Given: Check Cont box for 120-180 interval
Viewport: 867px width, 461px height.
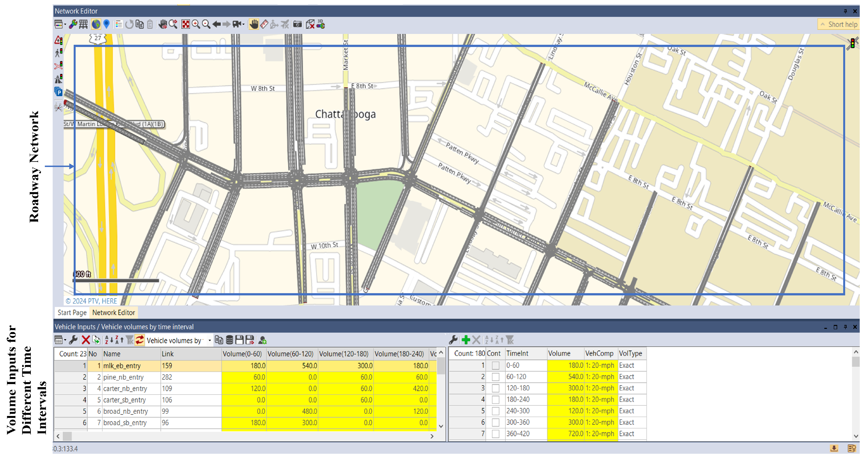Looking at the screenshot, I should click(x=496, y=388).
